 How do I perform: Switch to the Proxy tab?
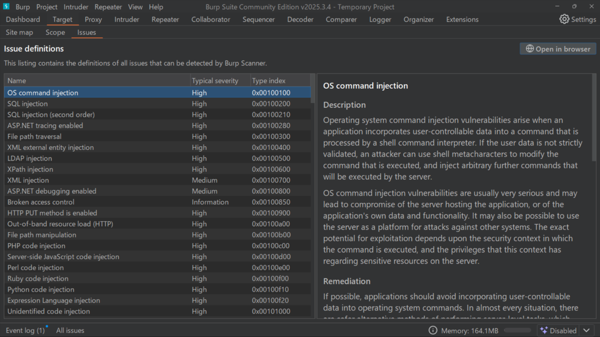[x=93, y=19]
